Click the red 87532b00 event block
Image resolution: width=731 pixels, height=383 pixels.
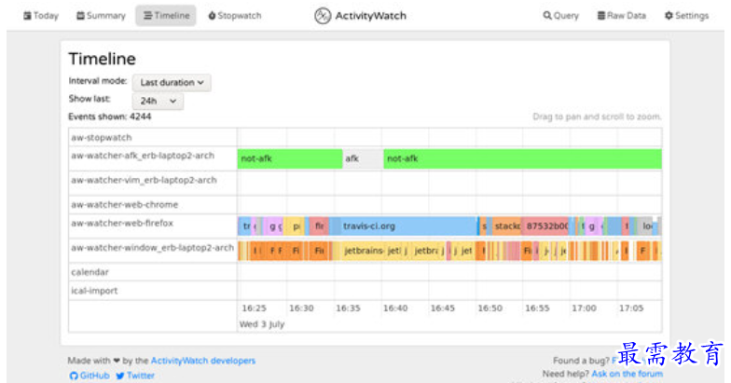click(x=546, y=226)
